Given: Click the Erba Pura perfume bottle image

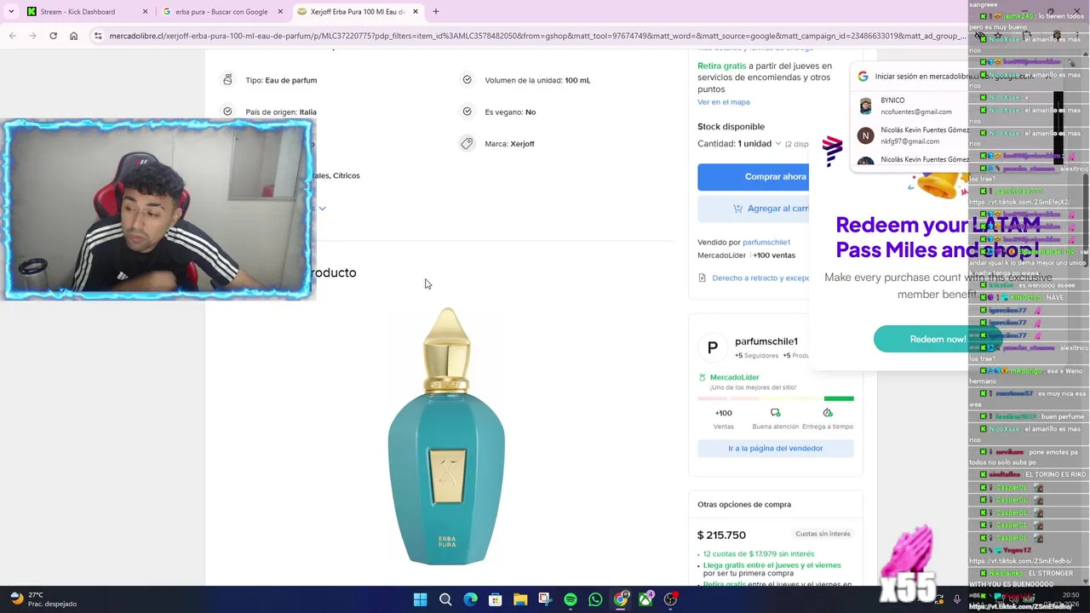Looking at the screenshot, I should coord(446,436).
